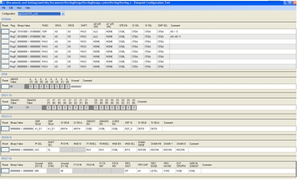Click the Reset button for Reg5
This screenshot has height=179, width=303.
[5, 57]
